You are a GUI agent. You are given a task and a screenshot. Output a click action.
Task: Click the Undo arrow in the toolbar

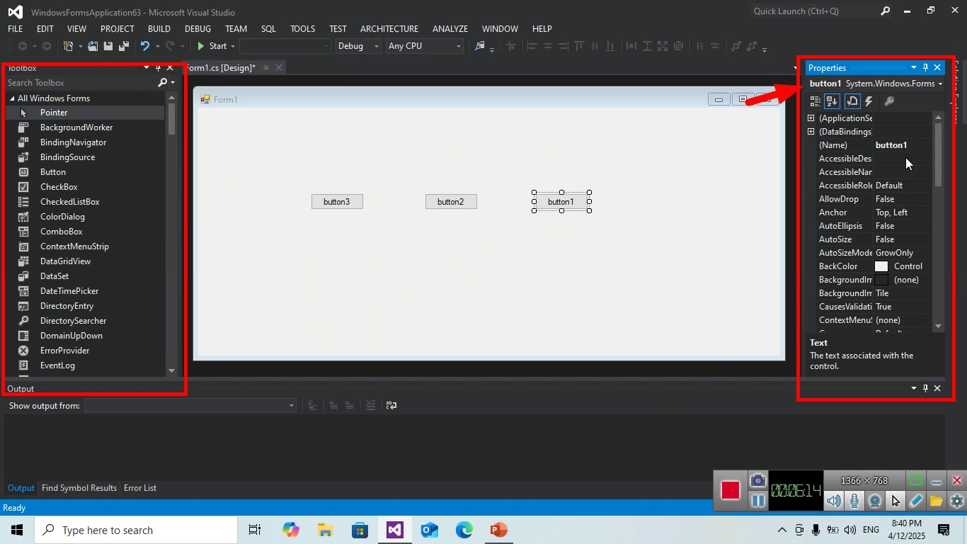pos(145,46)
